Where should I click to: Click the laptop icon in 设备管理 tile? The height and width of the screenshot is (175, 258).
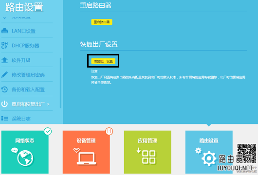pos(86,158)
